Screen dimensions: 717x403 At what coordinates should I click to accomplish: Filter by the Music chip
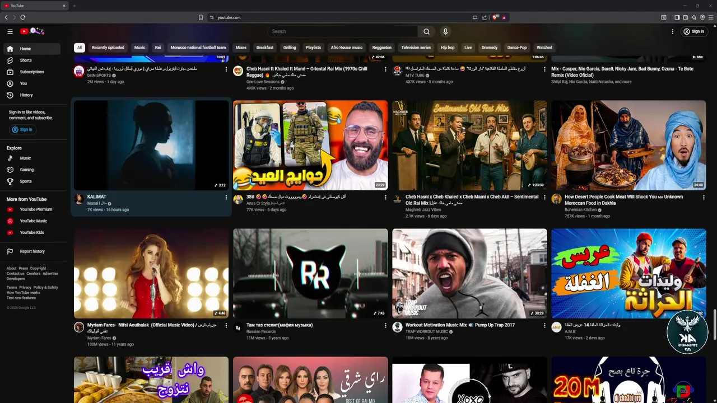(x=139, y=48)
